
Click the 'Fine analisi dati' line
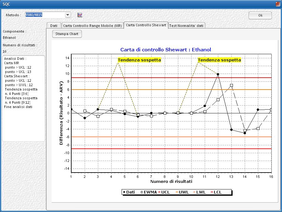tap(18, 107)
